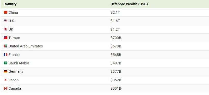Click the Offshore Wealth (USD) header

[x=129, y=4]
